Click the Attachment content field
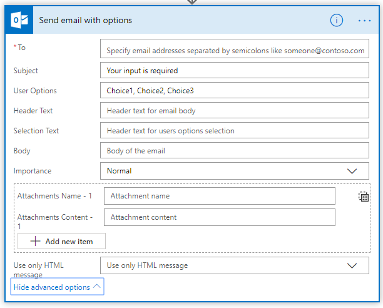The width and height of the screenshot is (383, 308). tap(219, 217)
